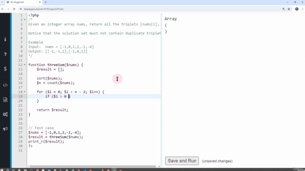The height and width of the screenshot is (171, 305).
Task: Click the '$n = count($nums);' line
Action: [x=56, y=83]
